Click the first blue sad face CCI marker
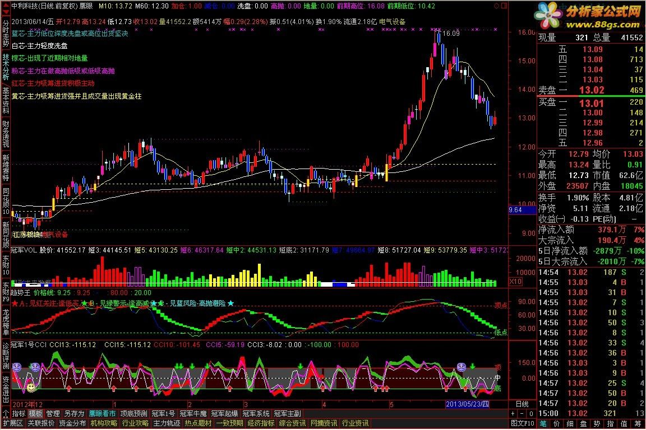The width and height of the screenshot is (646, 430). pyautogui.click(x=16, y=367)
